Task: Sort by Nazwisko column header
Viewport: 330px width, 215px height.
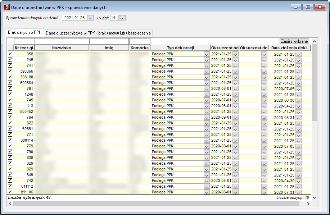Action: (62, 48)
